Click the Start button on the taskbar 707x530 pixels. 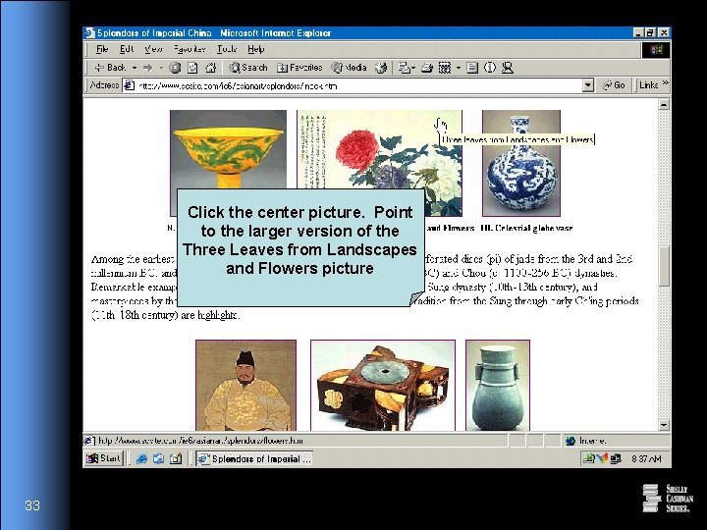coord(104,458)
